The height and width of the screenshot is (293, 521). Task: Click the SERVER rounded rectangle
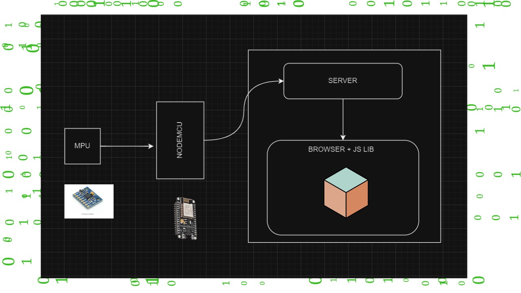coord(343,81)
